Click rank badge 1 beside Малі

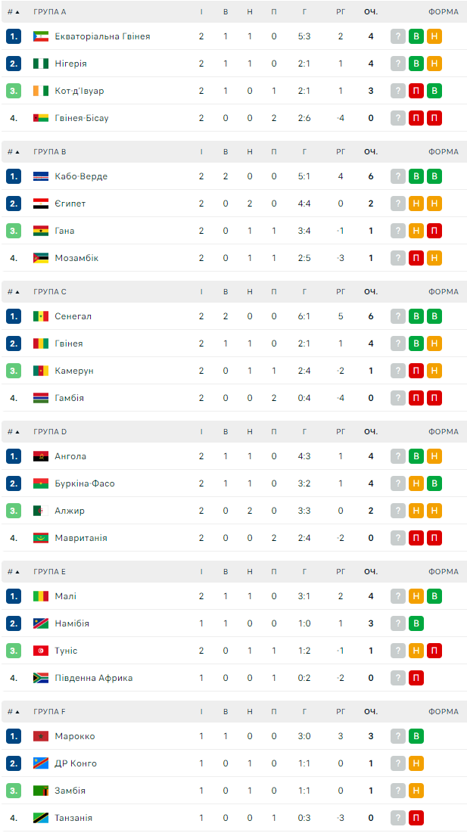14,596
